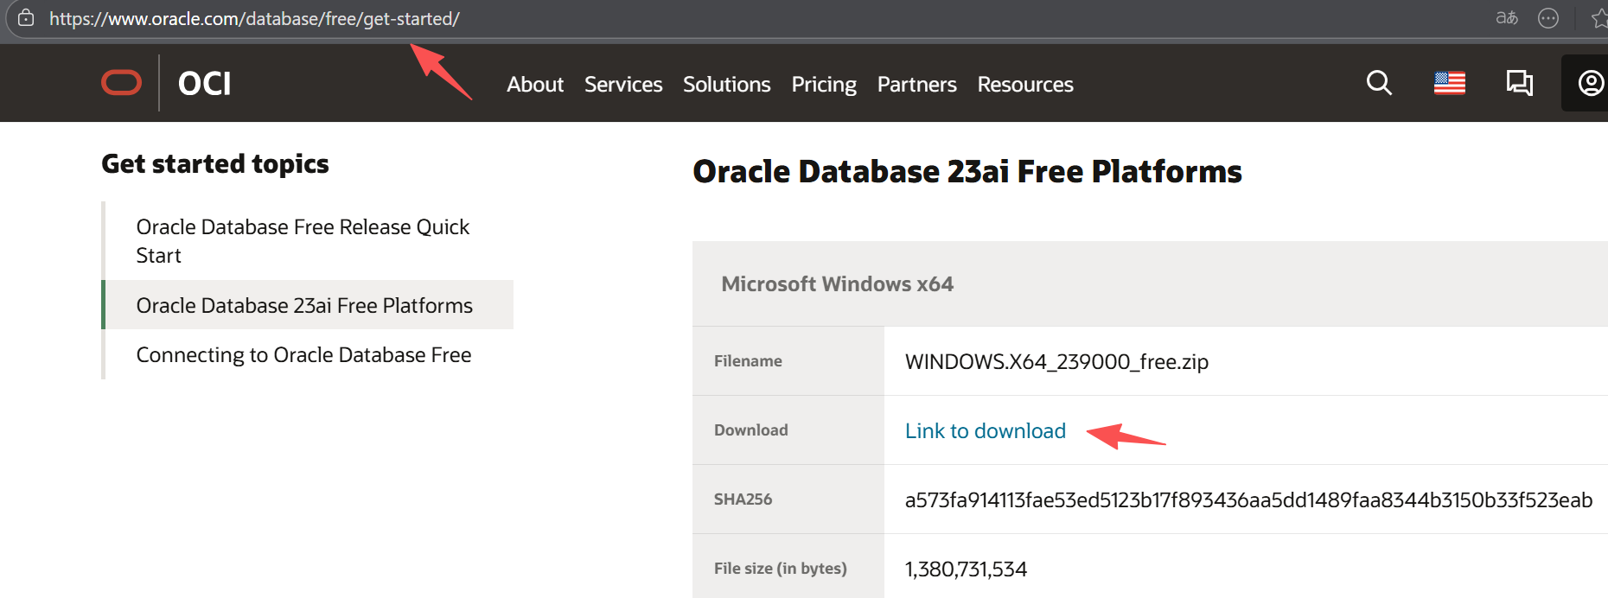Open the Services menu

(623, 85)
